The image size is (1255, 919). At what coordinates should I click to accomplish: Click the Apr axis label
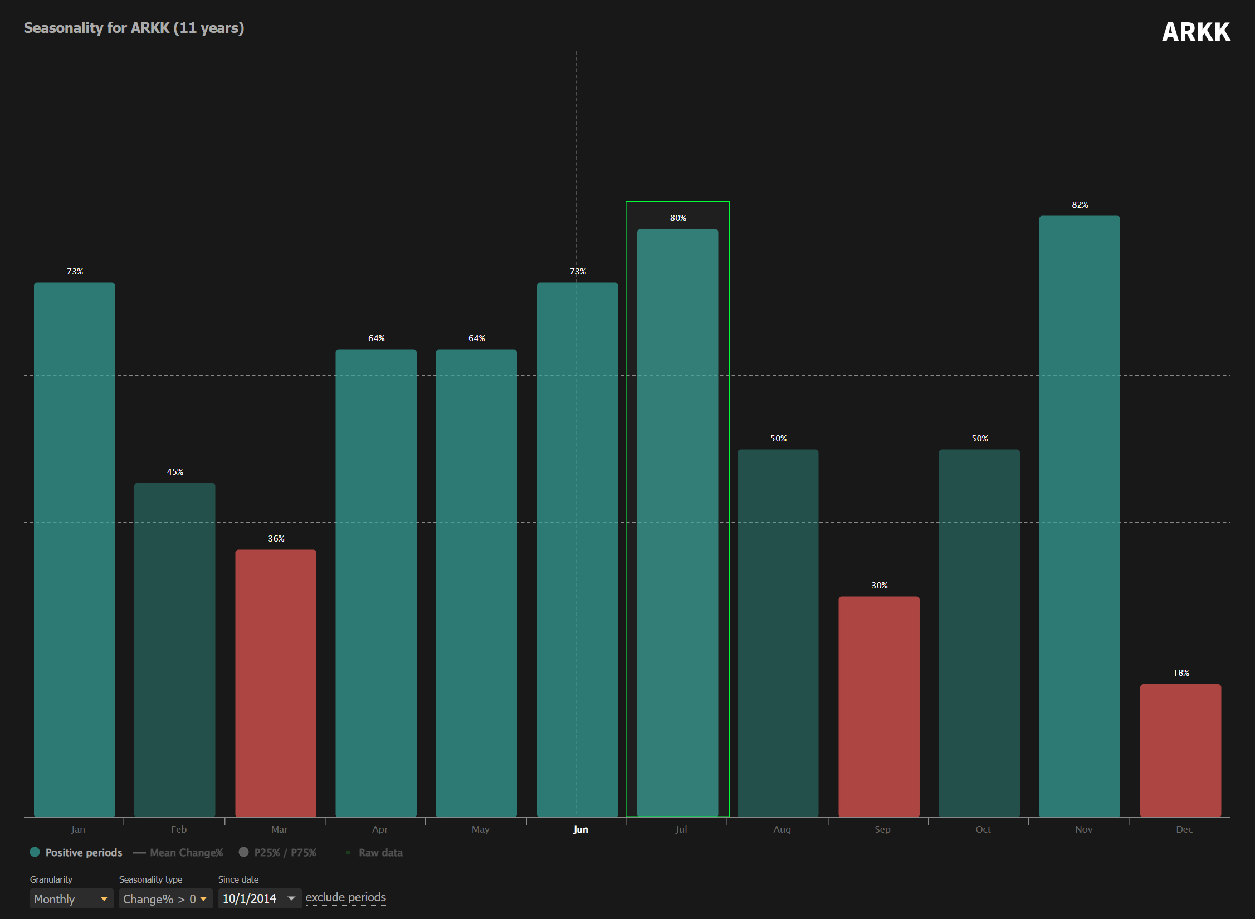pos(380,829)
